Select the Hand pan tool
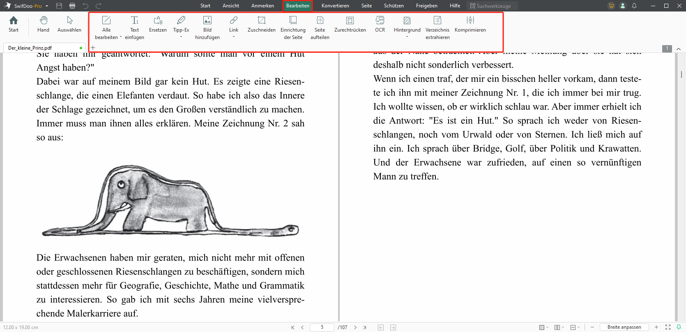This screenshot has height=332, width=686. pos(43,24)
